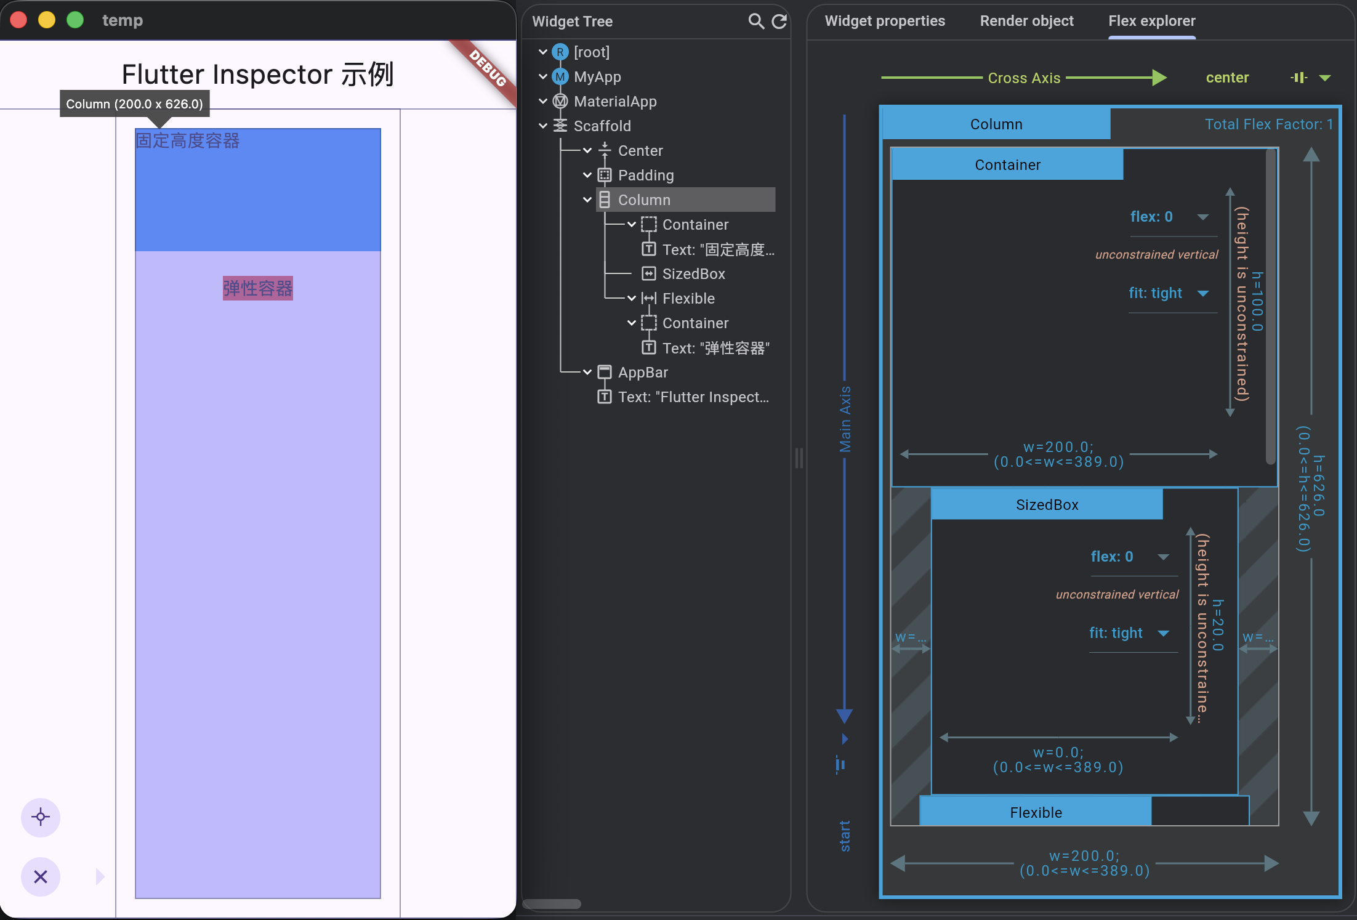This screenshot has height=920, width=1357.
Task: Click the Padding widget icon
Action: (x=605, y=176)
